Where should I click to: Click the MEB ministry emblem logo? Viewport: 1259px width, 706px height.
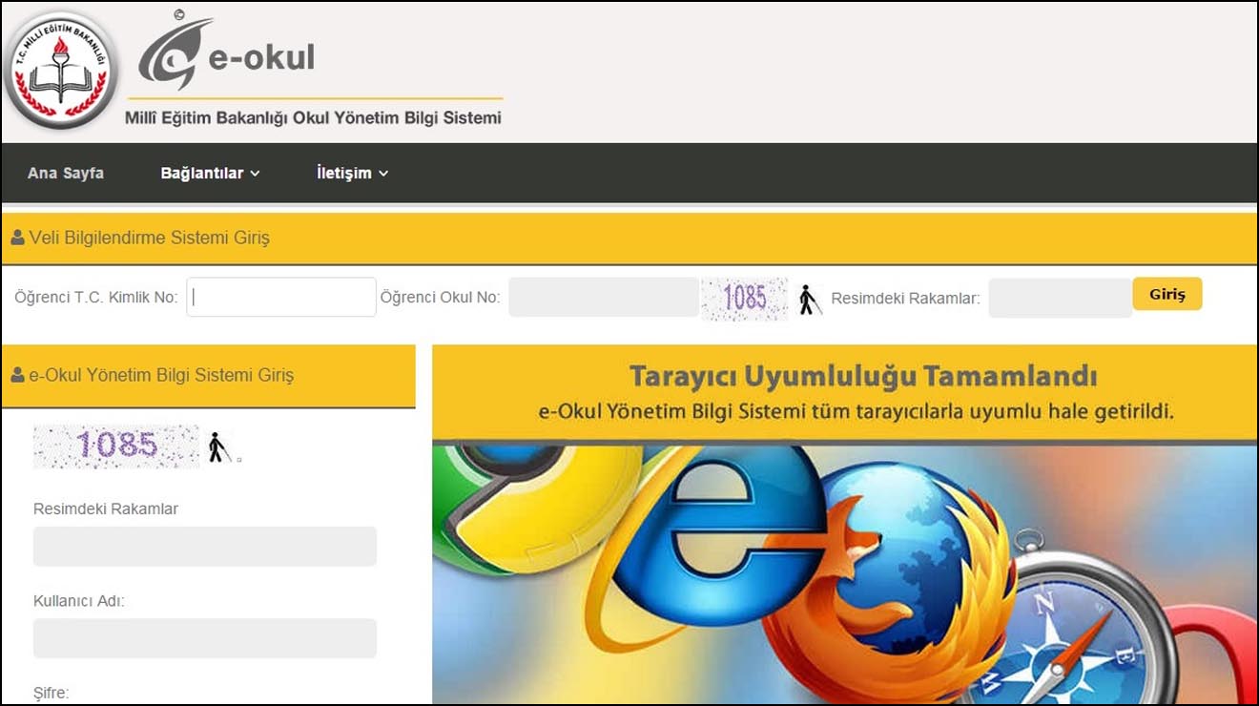pyautogui.click(x=61, y=71)
